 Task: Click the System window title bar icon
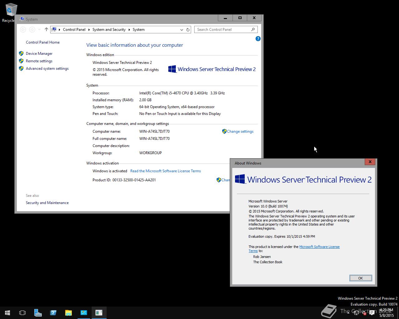tap(22, 19)
